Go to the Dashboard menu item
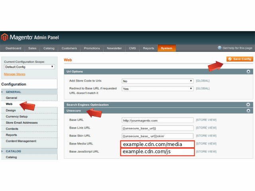This screenshot has height=191, width=255. [14, 48]
